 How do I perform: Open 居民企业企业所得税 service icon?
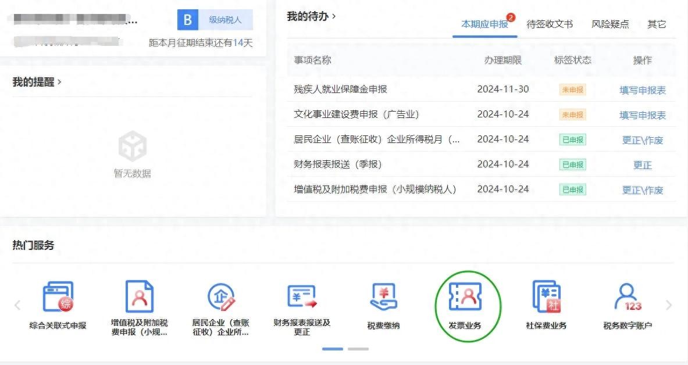[x=220, y=298]
